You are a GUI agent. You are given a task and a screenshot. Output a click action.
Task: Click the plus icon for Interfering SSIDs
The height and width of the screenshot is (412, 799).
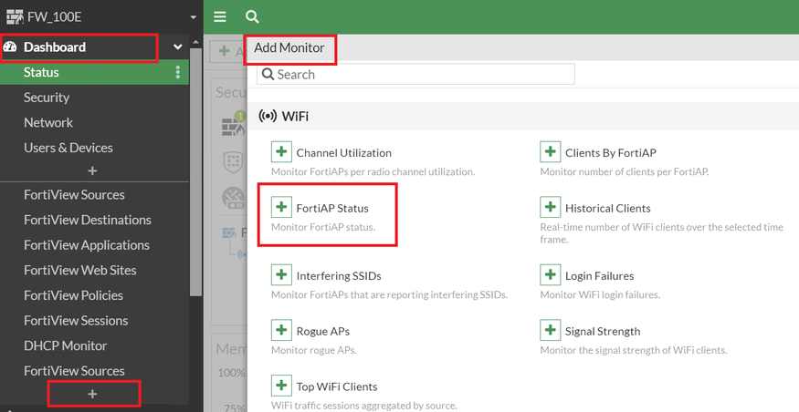281,275
